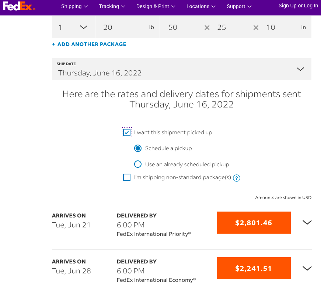Choose the $2,241.51 rate button
This screenshot has height=287, width=321.
click(254, 268)
